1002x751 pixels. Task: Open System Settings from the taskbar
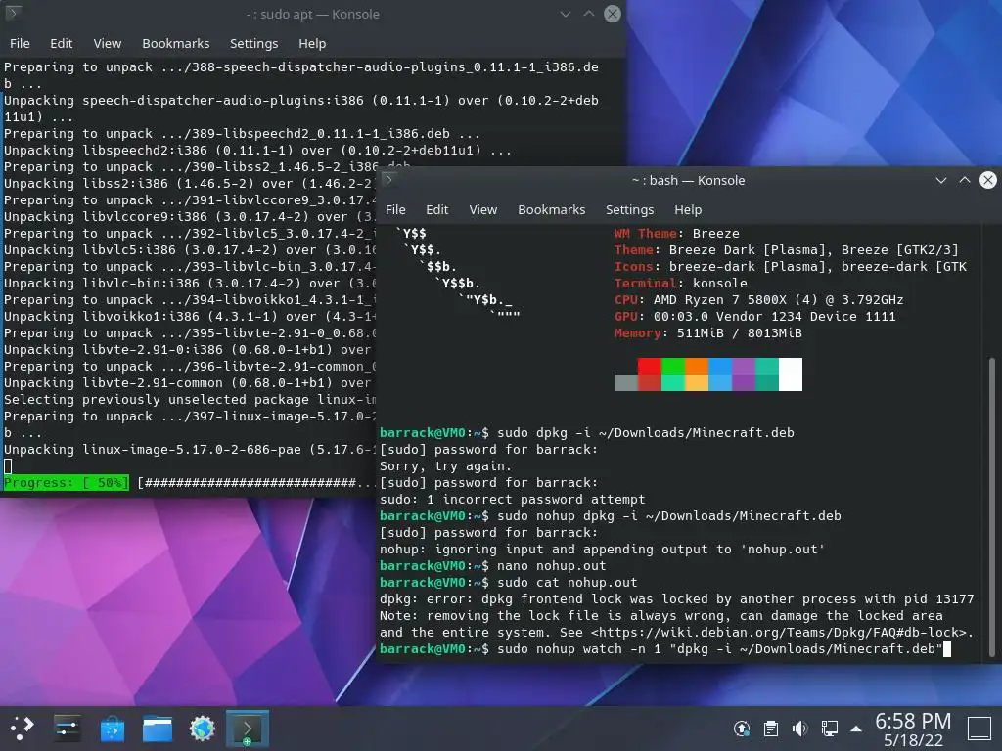pyautogui.click(x=68, y=728)
